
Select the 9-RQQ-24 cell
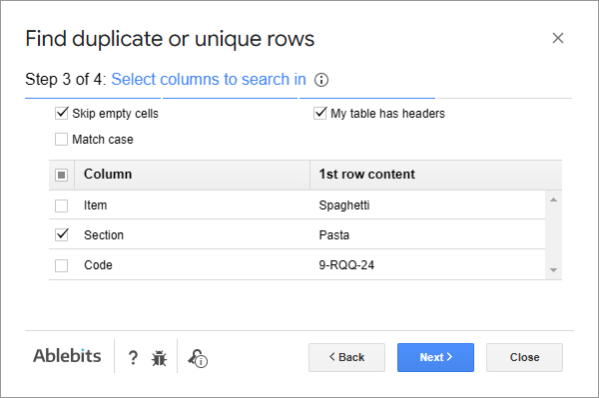pyautogui.click(x=346, y=265)
